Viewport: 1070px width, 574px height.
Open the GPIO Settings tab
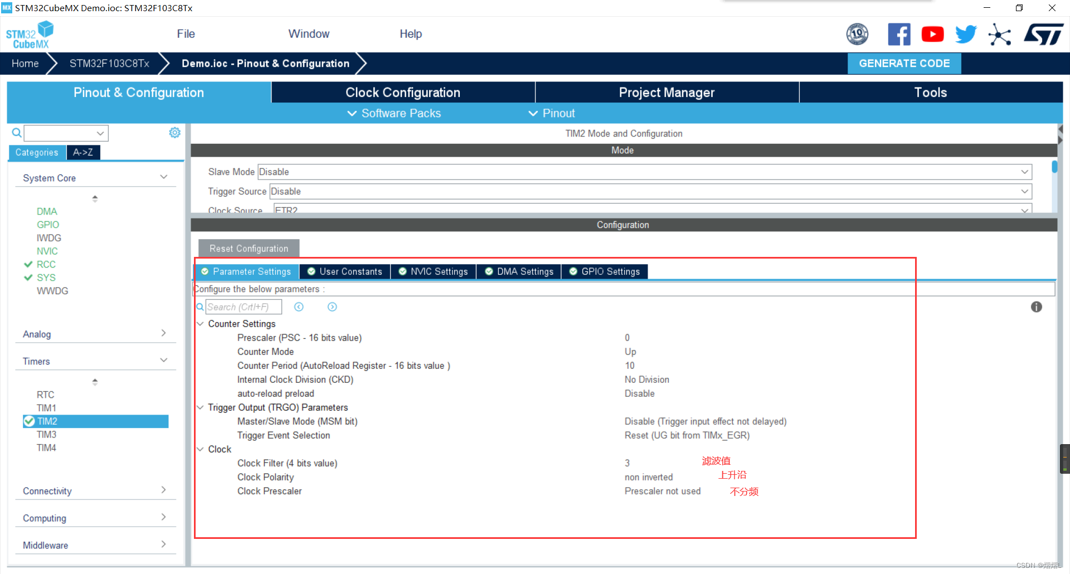click(605, 271)
